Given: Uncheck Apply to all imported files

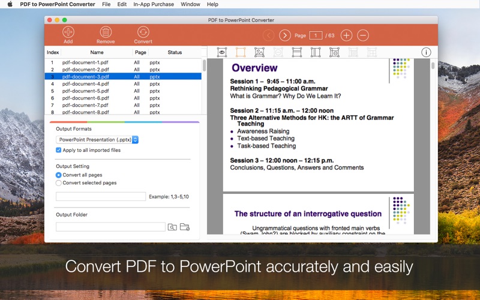Looking at the screenshot, I should tap(59, 150).
